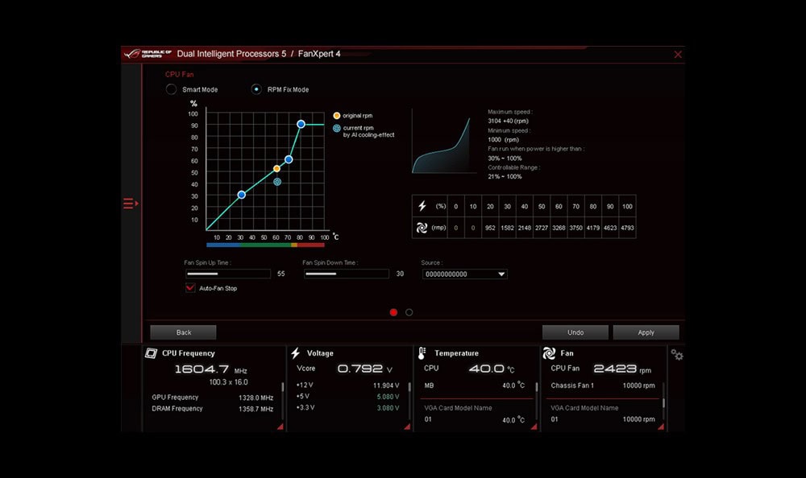Click the fan rpm icon in table
This screenshot has width=806, height=478.
point(422,228)
